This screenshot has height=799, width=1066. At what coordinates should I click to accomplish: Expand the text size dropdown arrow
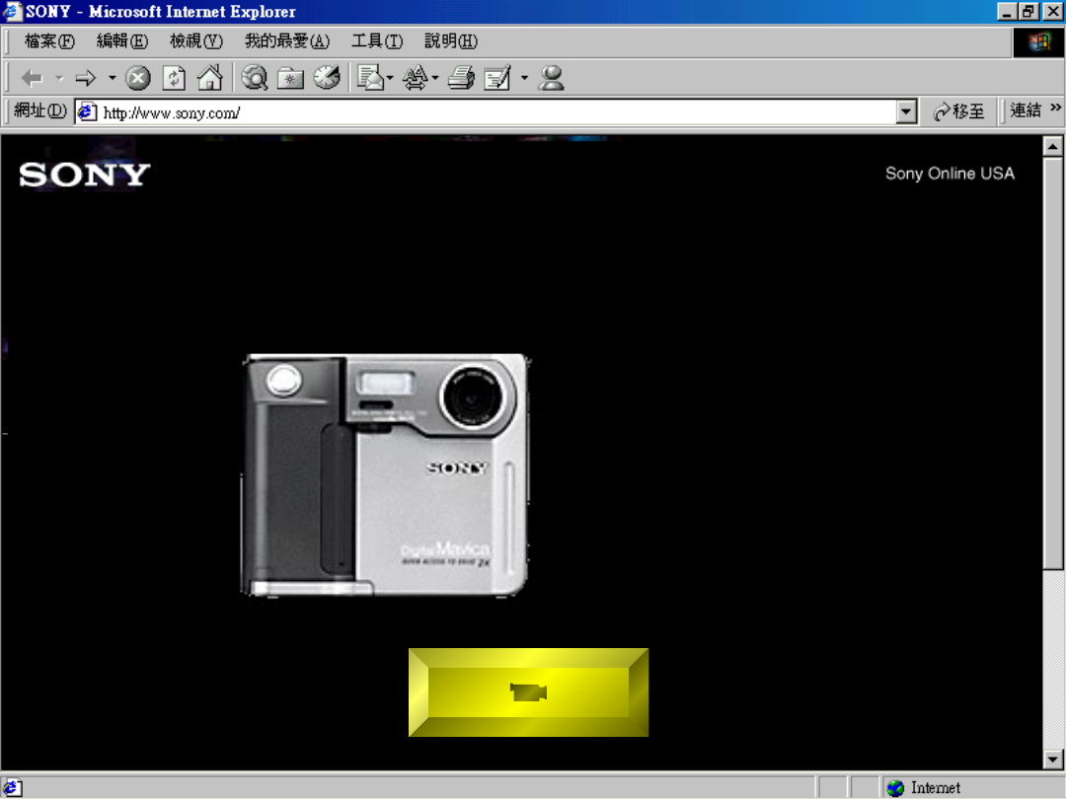coord(435,78)
